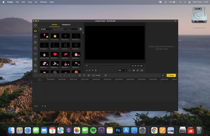Open the Window menu in menu bar
The image size is (210, 136).
(x=44, y=2)
